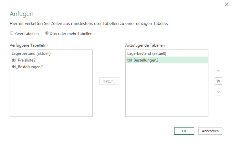Move selected table up in the list
Screen dimensions: 232x144
[x=218, y=71]
